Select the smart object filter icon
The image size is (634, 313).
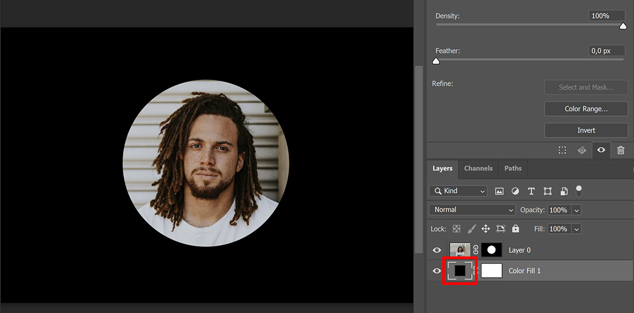[564, 191]
